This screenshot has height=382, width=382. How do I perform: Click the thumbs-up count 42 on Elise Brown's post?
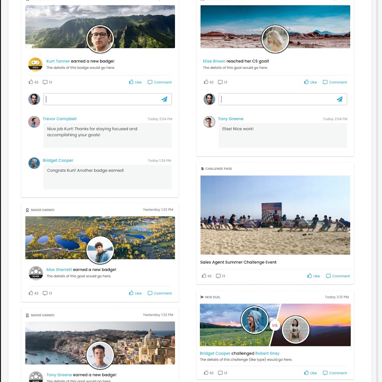click(209, 82)
